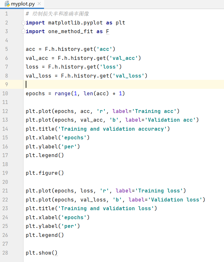This screenshot has width=224, height=262.
Task: Click the string 'Validation acc' label
Action: pos(170,120)
